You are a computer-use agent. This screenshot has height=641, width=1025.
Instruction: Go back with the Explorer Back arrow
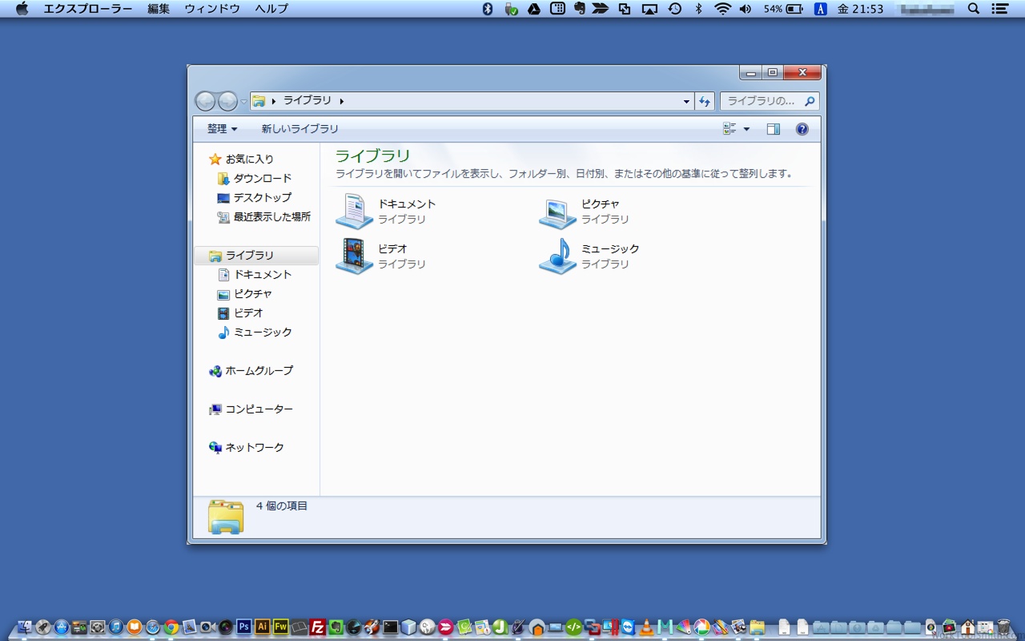206,101
